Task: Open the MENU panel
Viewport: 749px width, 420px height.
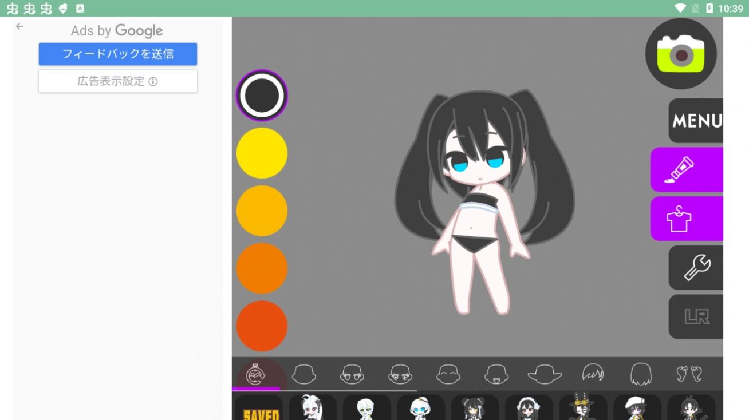Action: pos(696,121)
